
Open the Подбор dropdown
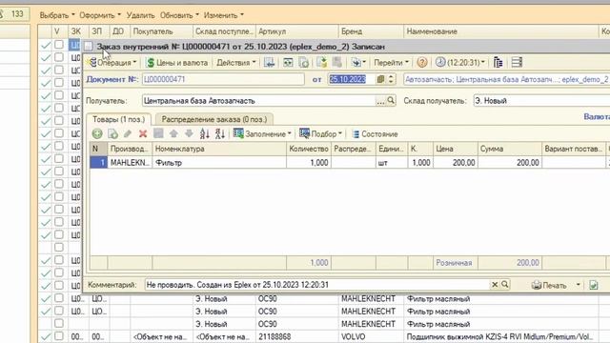coord(320,134)
